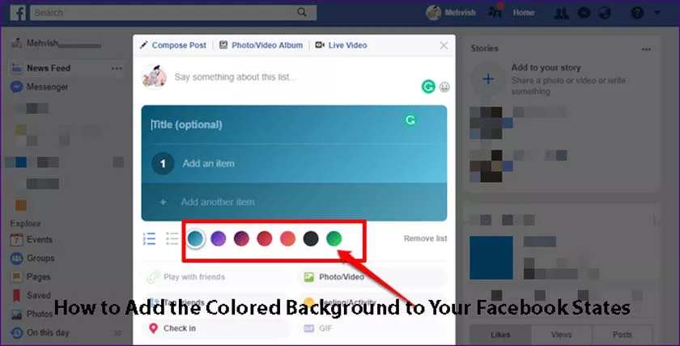Screen dimensions: 680x346
Task: Open Stories options ellipsis
Action: [646, 49]
